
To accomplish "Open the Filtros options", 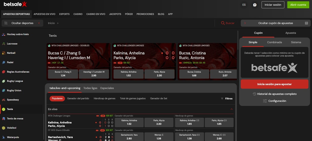I will pyautogui.click(x=227, y=99).
